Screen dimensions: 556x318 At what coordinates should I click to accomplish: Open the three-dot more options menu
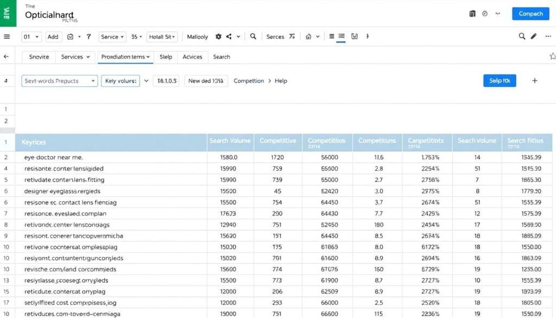click(x=548, y=36)
